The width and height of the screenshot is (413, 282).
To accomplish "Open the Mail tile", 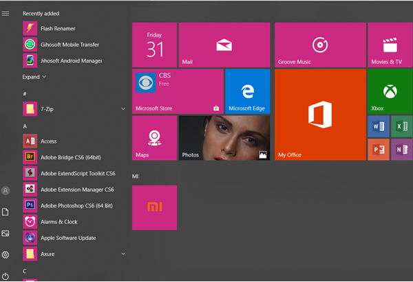I will click(x=224, y=45).
